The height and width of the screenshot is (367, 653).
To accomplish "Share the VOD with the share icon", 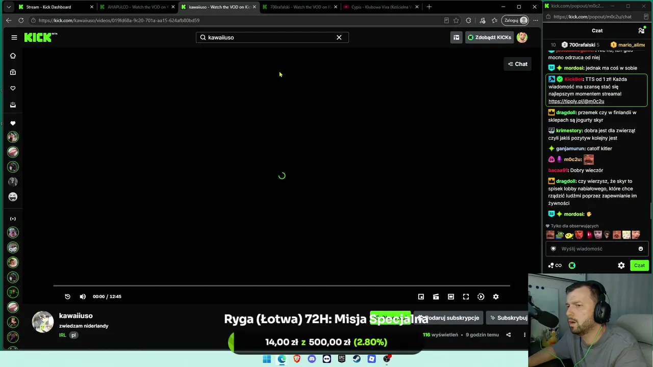I will 508,335.
